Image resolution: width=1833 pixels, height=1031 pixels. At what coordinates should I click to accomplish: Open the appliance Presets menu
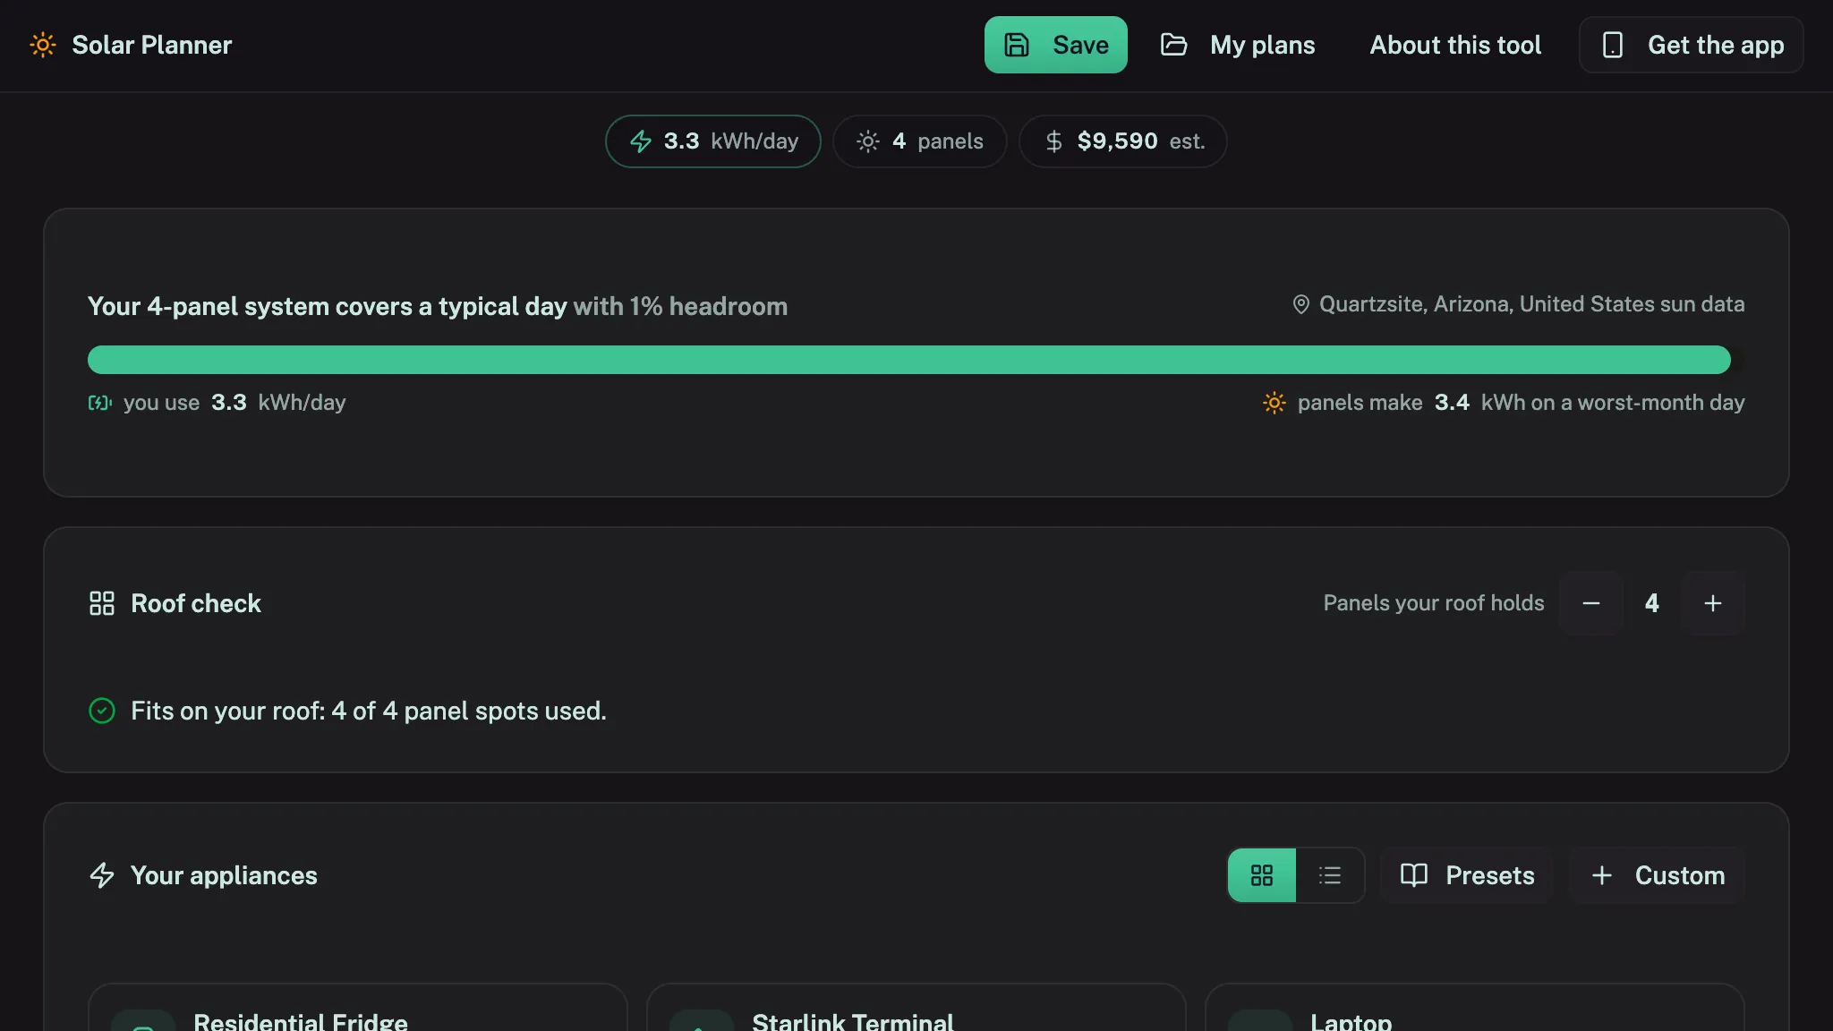pyautogui.click(x=1467, y=875)
